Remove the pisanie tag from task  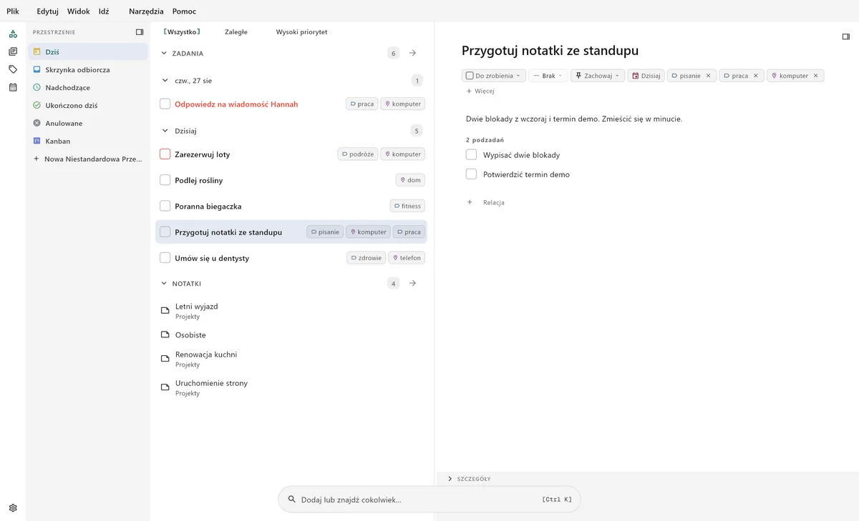pos(709,76)
